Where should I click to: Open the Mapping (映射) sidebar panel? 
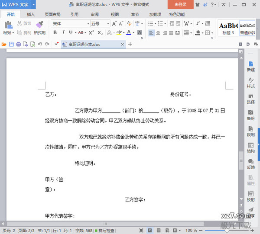point(251,196)
